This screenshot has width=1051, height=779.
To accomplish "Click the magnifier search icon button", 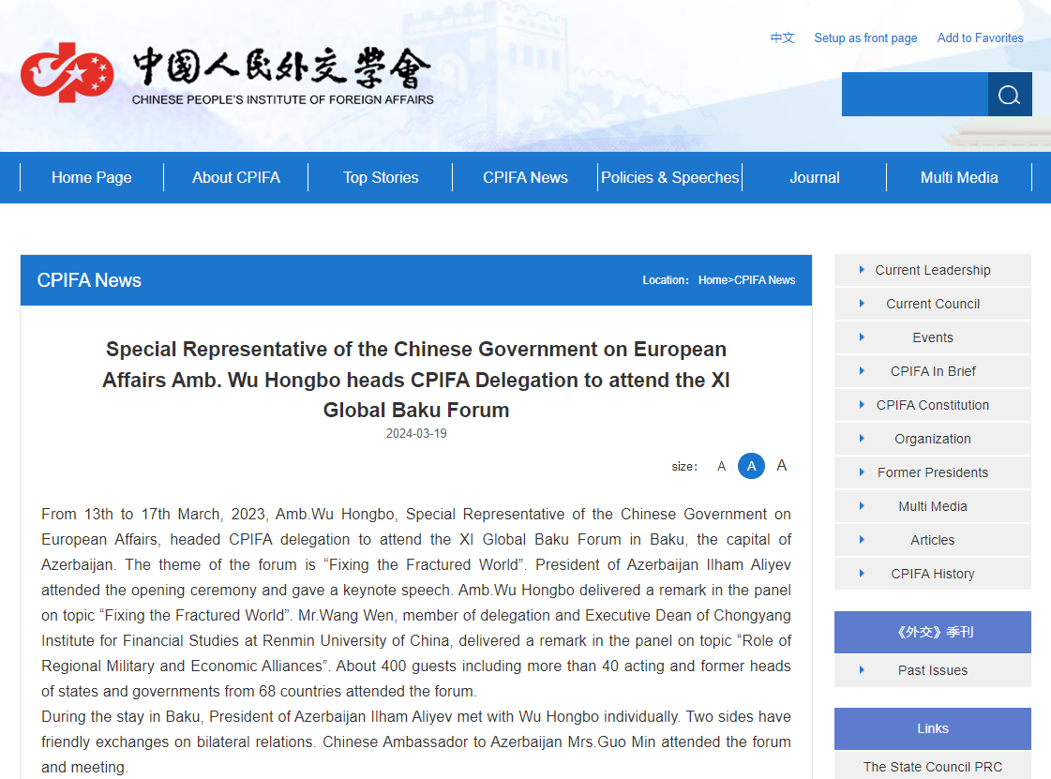I will click(1010, 95).
